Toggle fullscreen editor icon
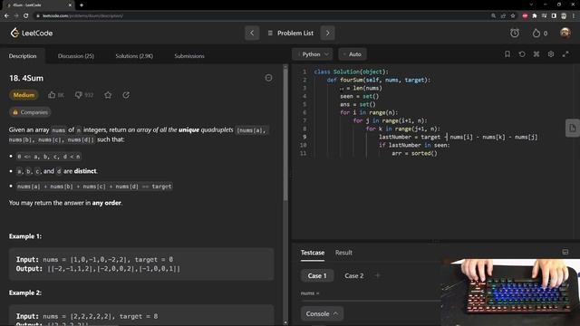The image size is (580, 326). pos(565,54)
